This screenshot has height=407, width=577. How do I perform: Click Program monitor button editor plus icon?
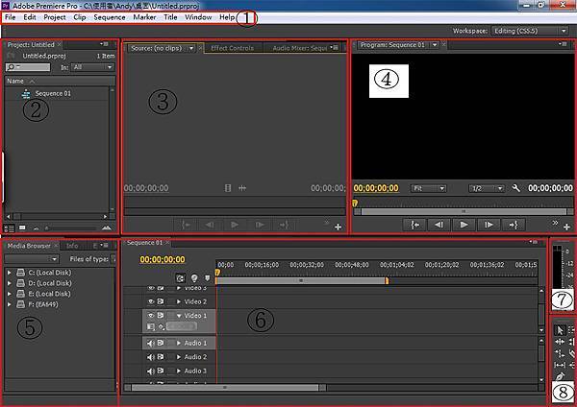coord(566,227)
